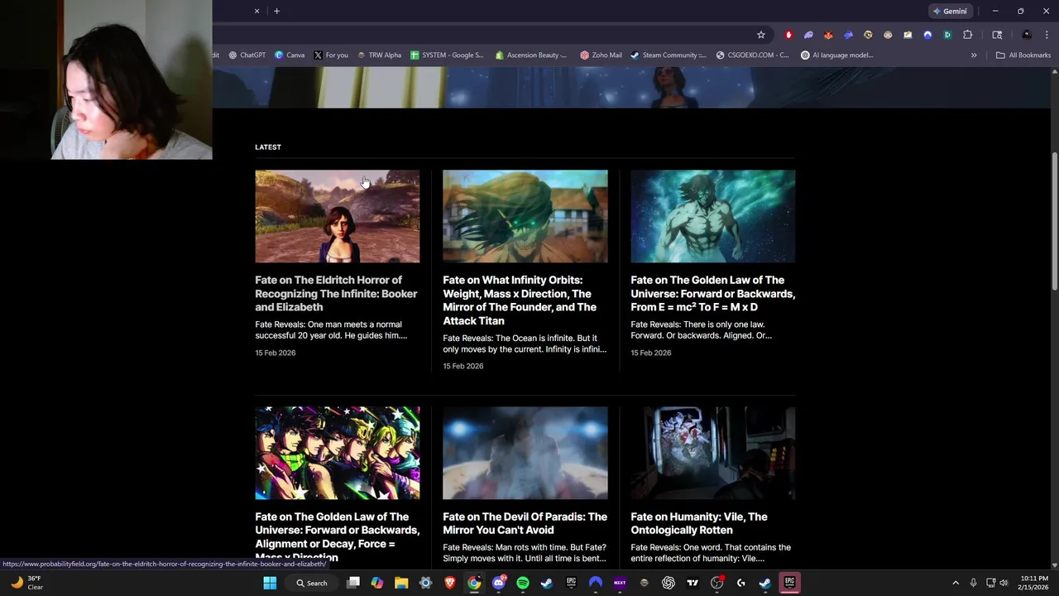Viewport: 1059px width, 596px height.
Task: Open the MetaMask fox extension
Action: pos(828,35)
